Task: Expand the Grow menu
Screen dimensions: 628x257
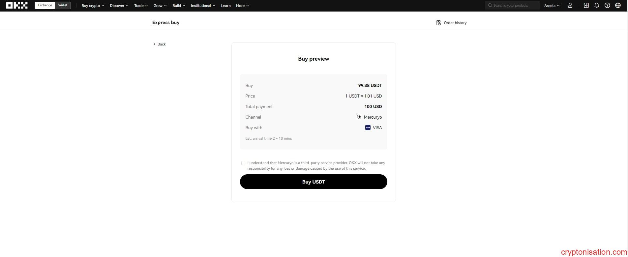Action: [x=160, y=6]
